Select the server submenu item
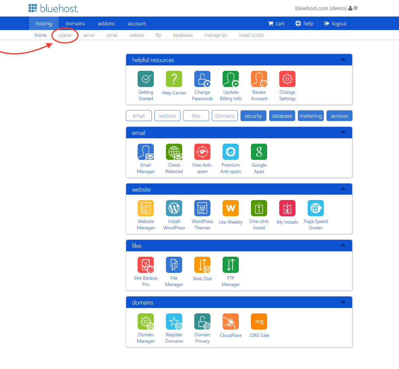The width and height of the screenshot is (399, 369). coord(89,35)
